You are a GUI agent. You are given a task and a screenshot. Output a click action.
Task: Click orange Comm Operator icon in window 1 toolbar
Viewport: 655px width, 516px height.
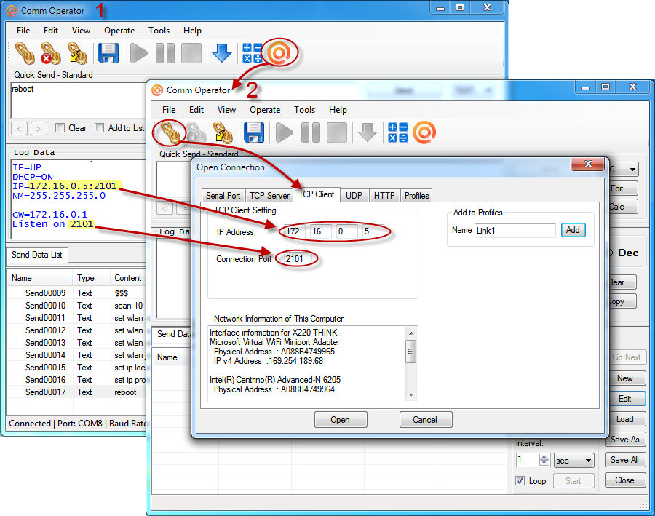coord(279,52)
